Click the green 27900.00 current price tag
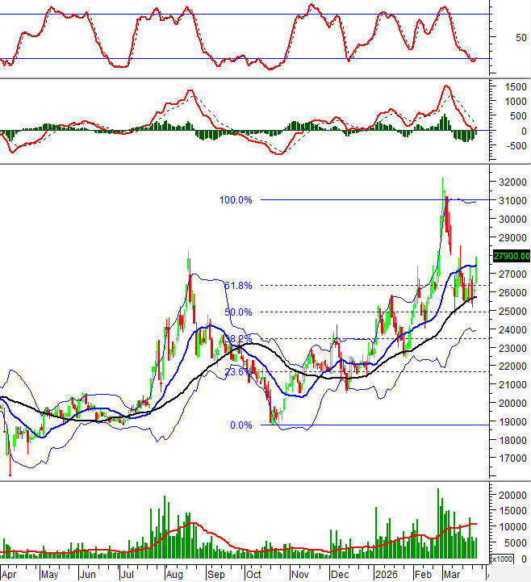Viewport: 531px width, 582px height. (511, 256)
